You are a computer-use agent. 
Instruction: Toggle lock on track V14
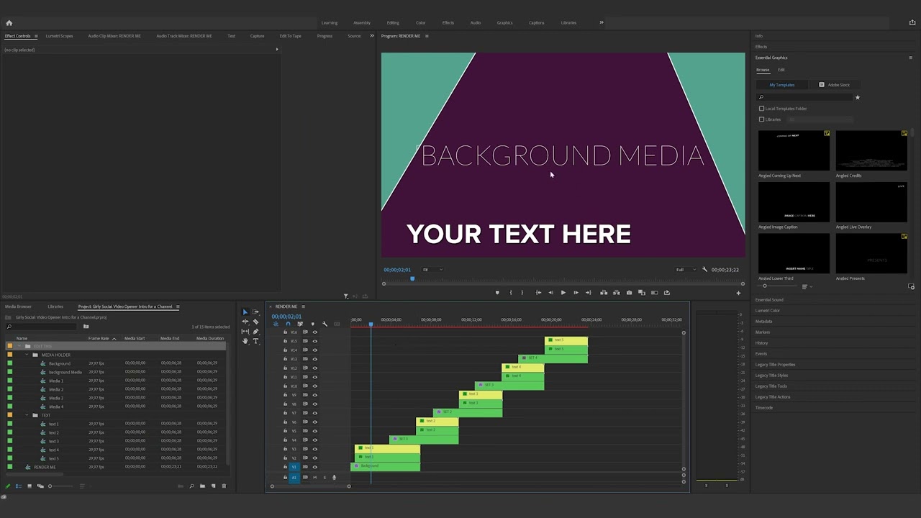(x=285, y=350)
